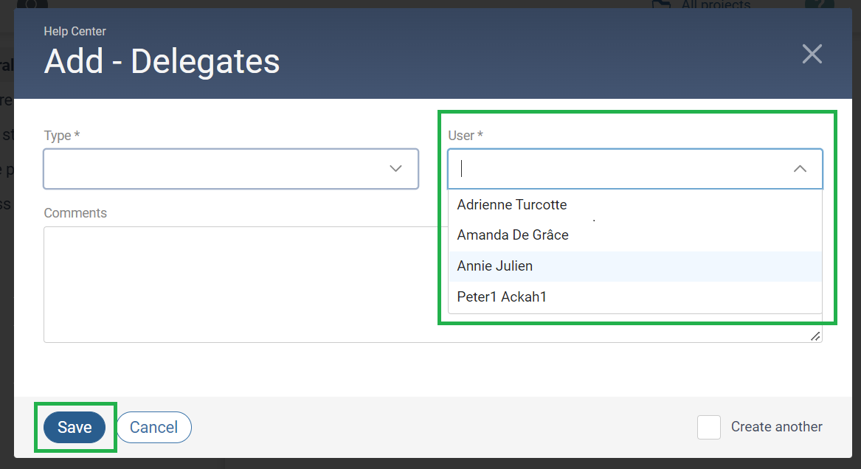Cancel adding the delegate
The image size is (861, 469).
tap(153, 427)
